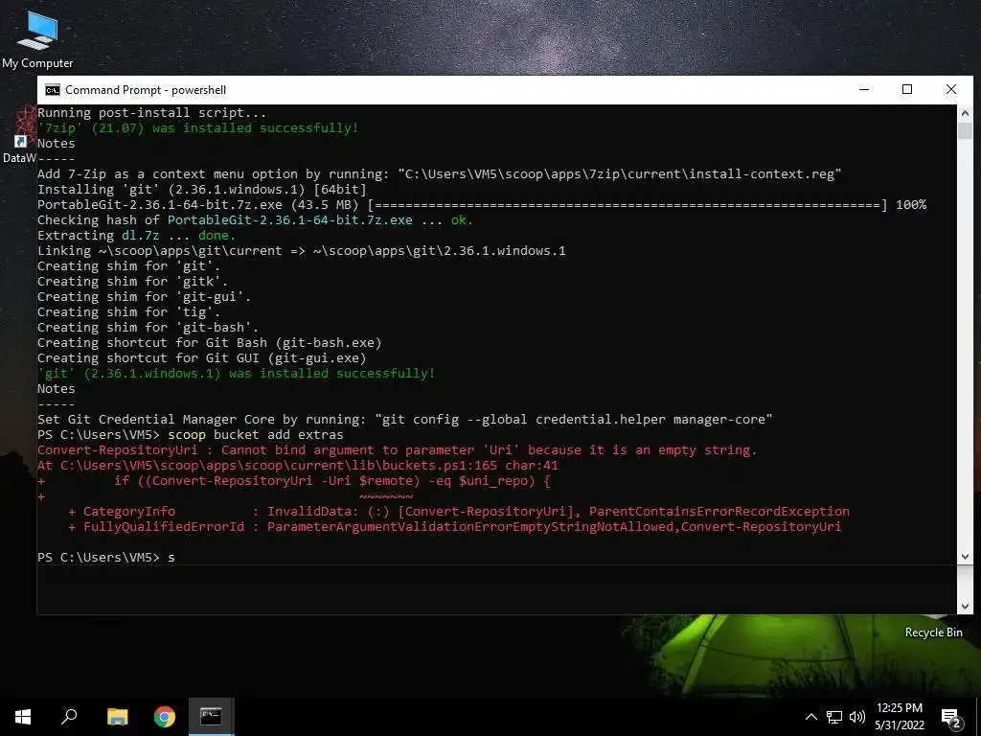
Task: Open volume speaker tray icon
Action: [857, 717]
